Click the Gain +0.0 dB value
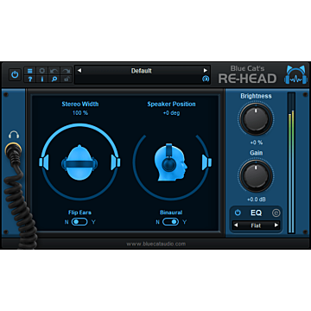 (257, 200)
